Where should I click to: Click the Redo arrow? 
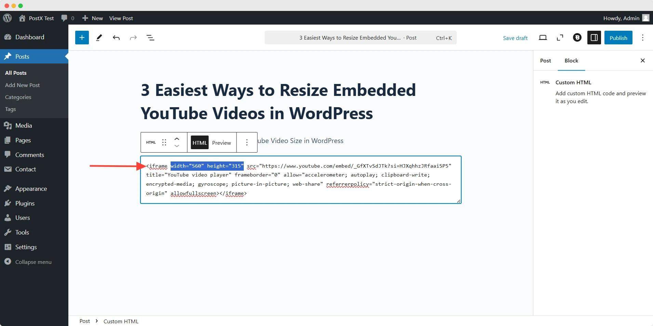click(x=133, y=38)
